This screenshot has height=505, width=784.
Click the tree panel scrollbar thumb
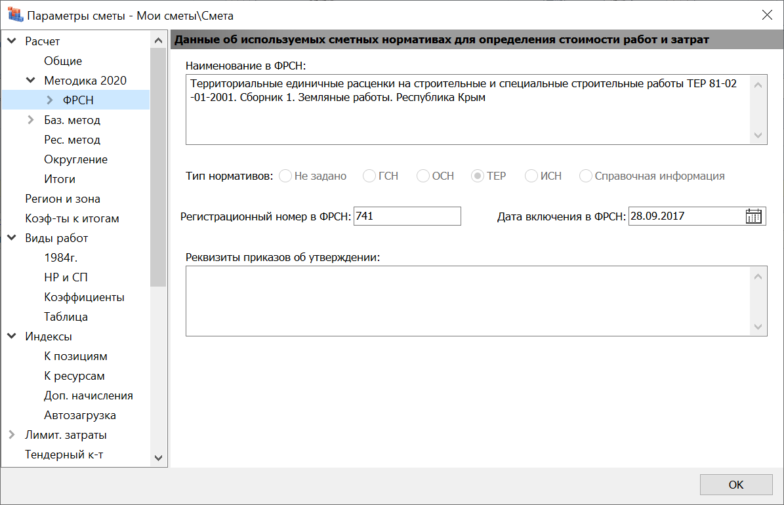(159, 167)
